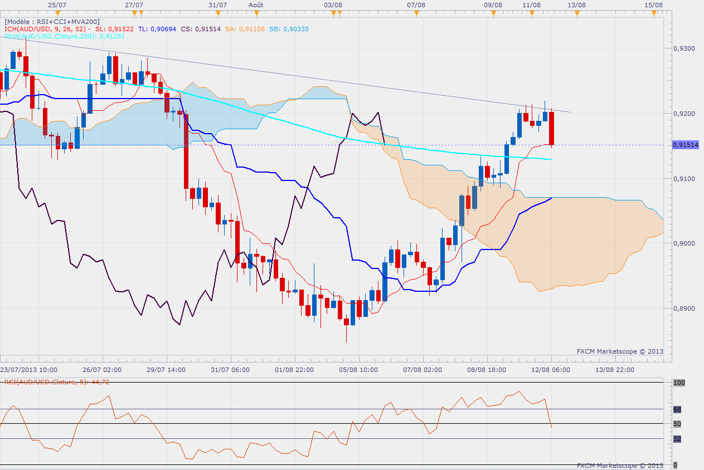Click the 0,9300 price axis label
This screenshot has width=704, height=470.
684,48
